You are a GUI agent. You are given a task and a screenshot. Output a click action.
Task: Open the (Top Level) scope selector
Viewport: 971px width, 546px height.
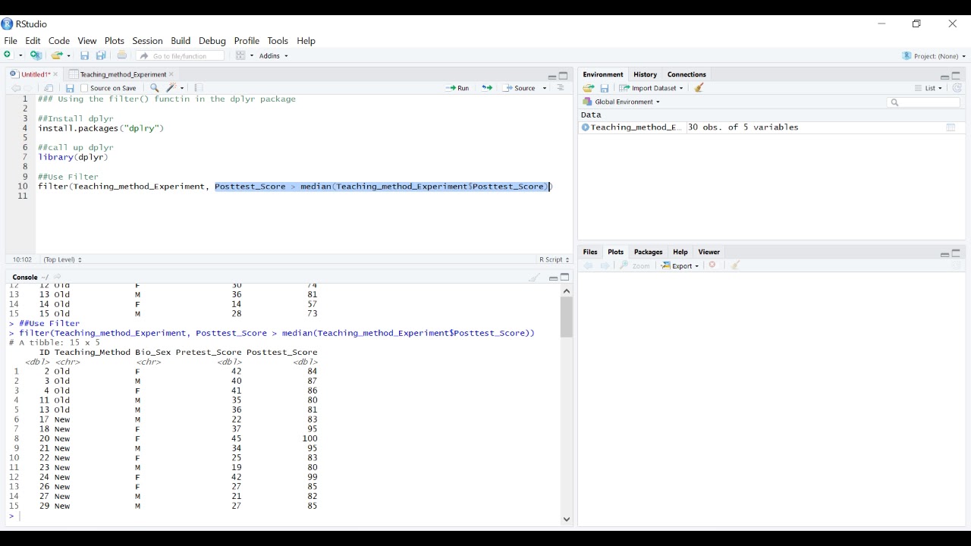62,259
